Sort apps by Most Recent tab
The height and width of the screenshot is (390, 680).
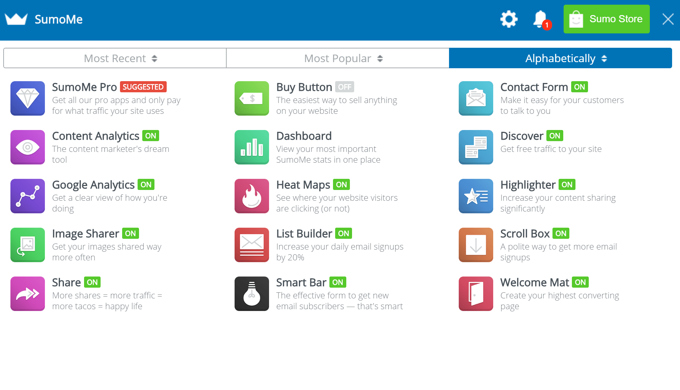pos(115,58)
